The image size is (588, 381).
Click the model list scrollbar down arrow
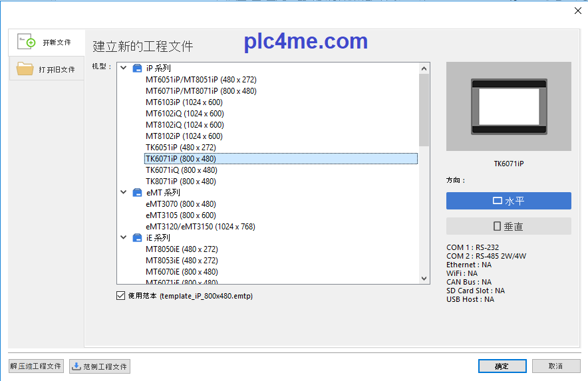(424, 279)
